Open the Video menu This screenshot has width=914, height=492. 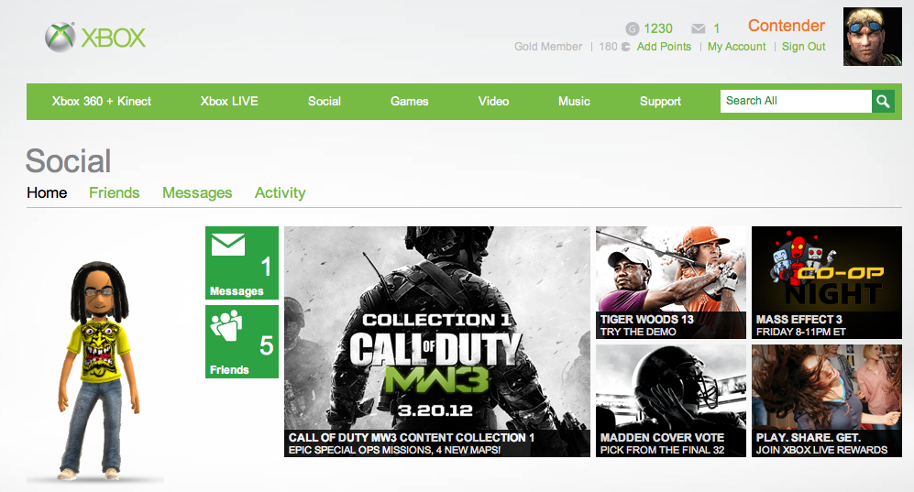click(493, 102)
